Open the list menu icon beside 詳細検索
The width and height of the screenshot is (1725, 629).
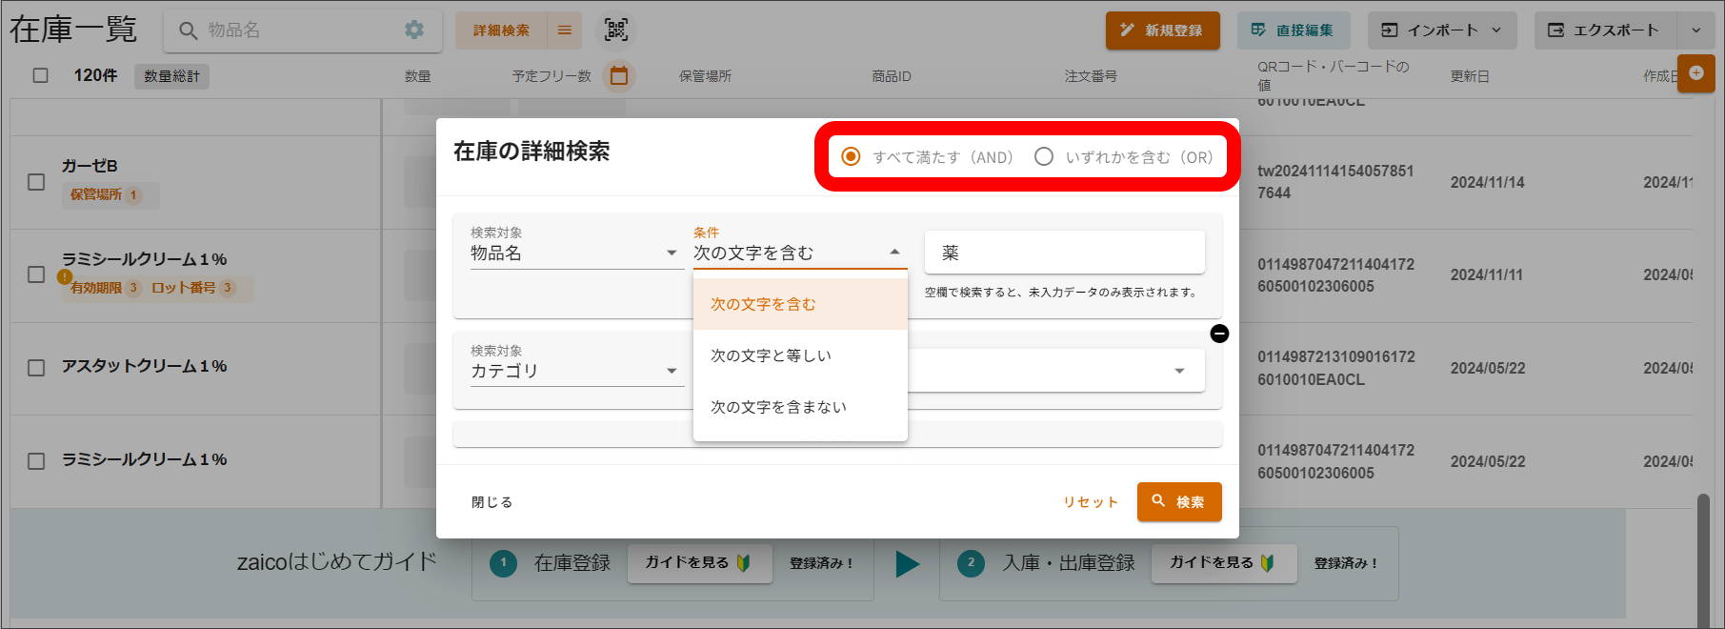pyautogui.click(x=565, y=30)
